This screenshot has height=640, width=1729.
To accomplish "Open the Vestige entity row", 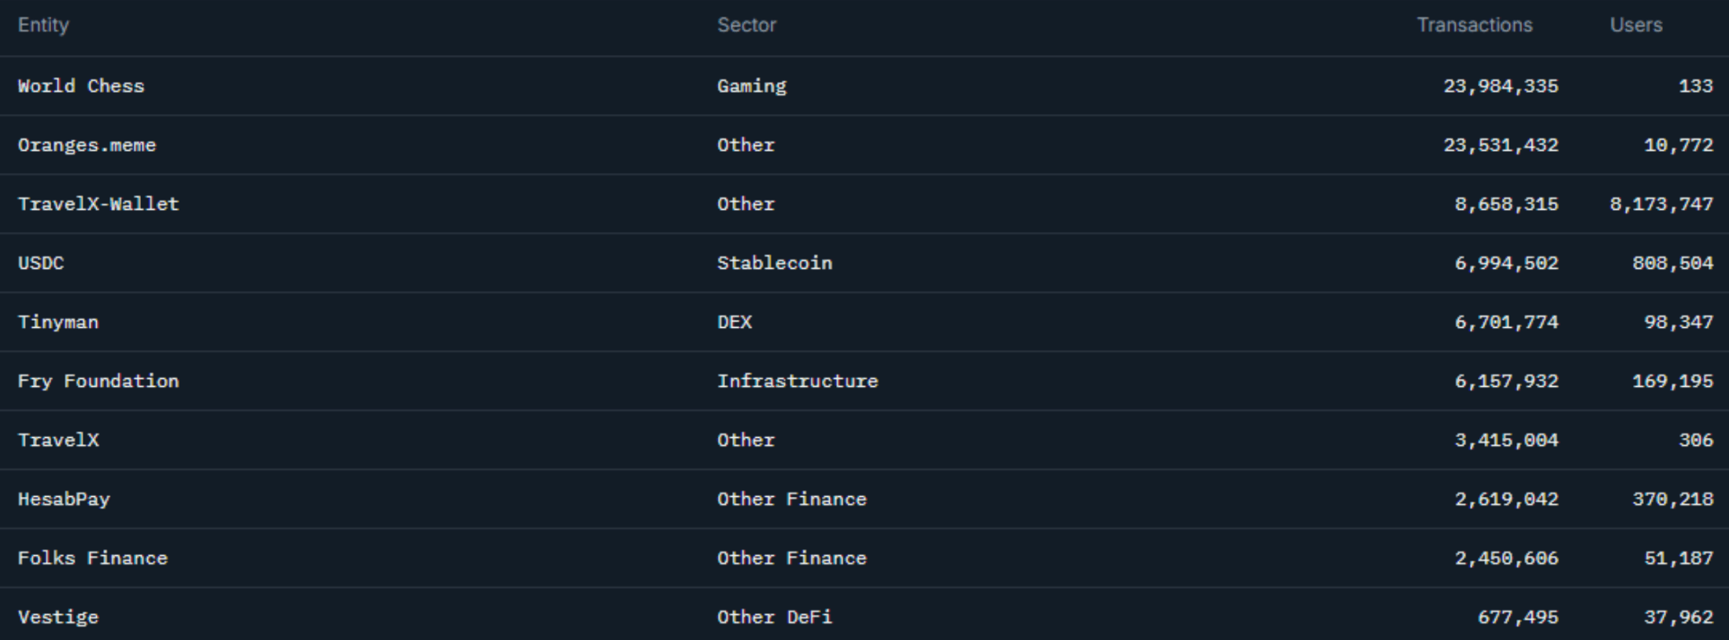I will (58, 616).
